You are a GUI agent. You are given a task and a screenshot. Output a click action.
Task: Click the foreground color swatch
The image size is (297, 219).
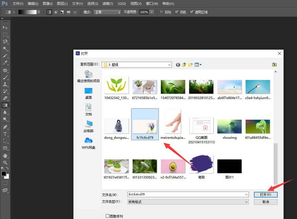click(3, 173)
